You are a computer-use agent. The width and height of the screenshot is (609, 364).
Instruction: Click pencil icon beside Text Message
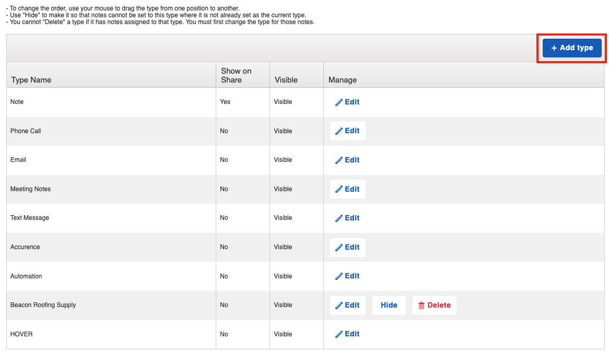pyautogui.click(x=339, y=218)
